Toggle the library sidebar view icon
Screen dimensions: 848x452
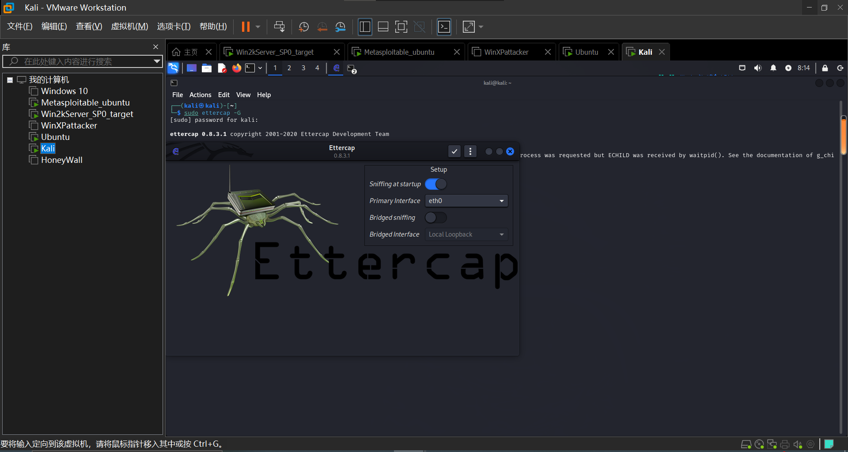[365, 27]
